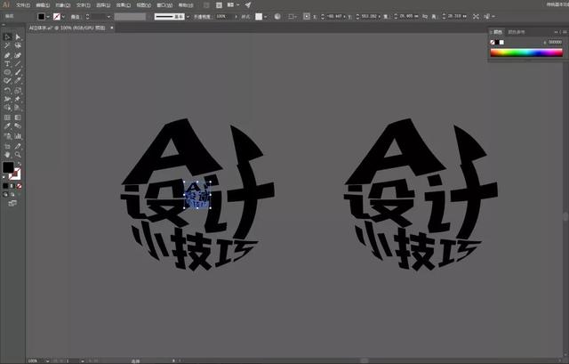Viewport: 569px width, 364px height.
Task: Select the Hand tool
Action: 7,155
